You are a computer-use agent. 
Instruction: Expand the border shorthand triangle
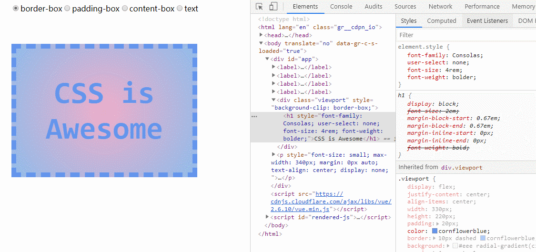(x=435, y=238)
